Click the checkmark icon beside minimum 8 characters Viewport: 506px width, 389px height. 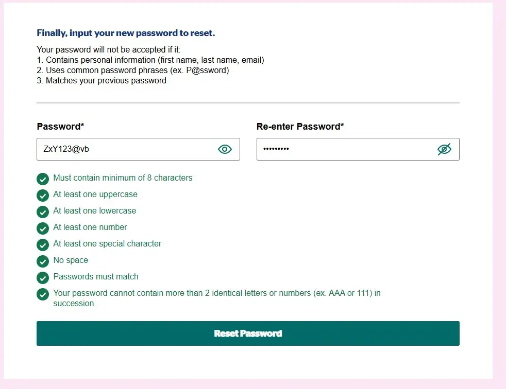[x=43, y=179]
